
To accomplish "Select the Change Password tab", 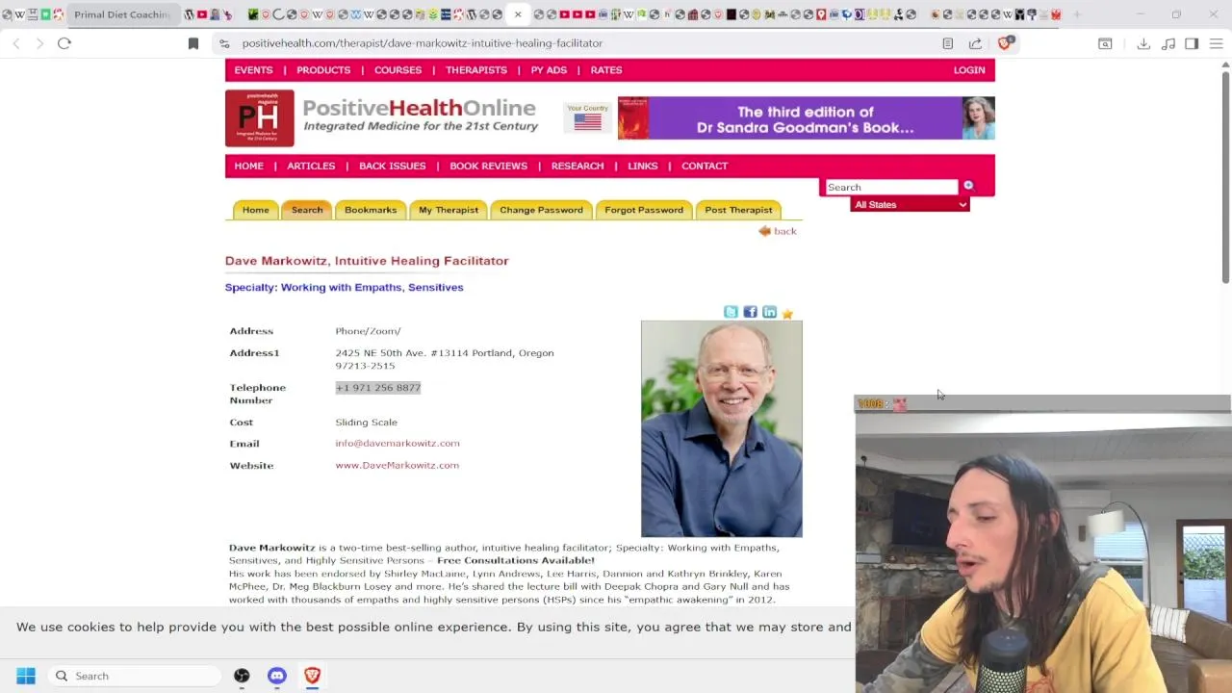I will pyautogui.click(x=541, y=210).
